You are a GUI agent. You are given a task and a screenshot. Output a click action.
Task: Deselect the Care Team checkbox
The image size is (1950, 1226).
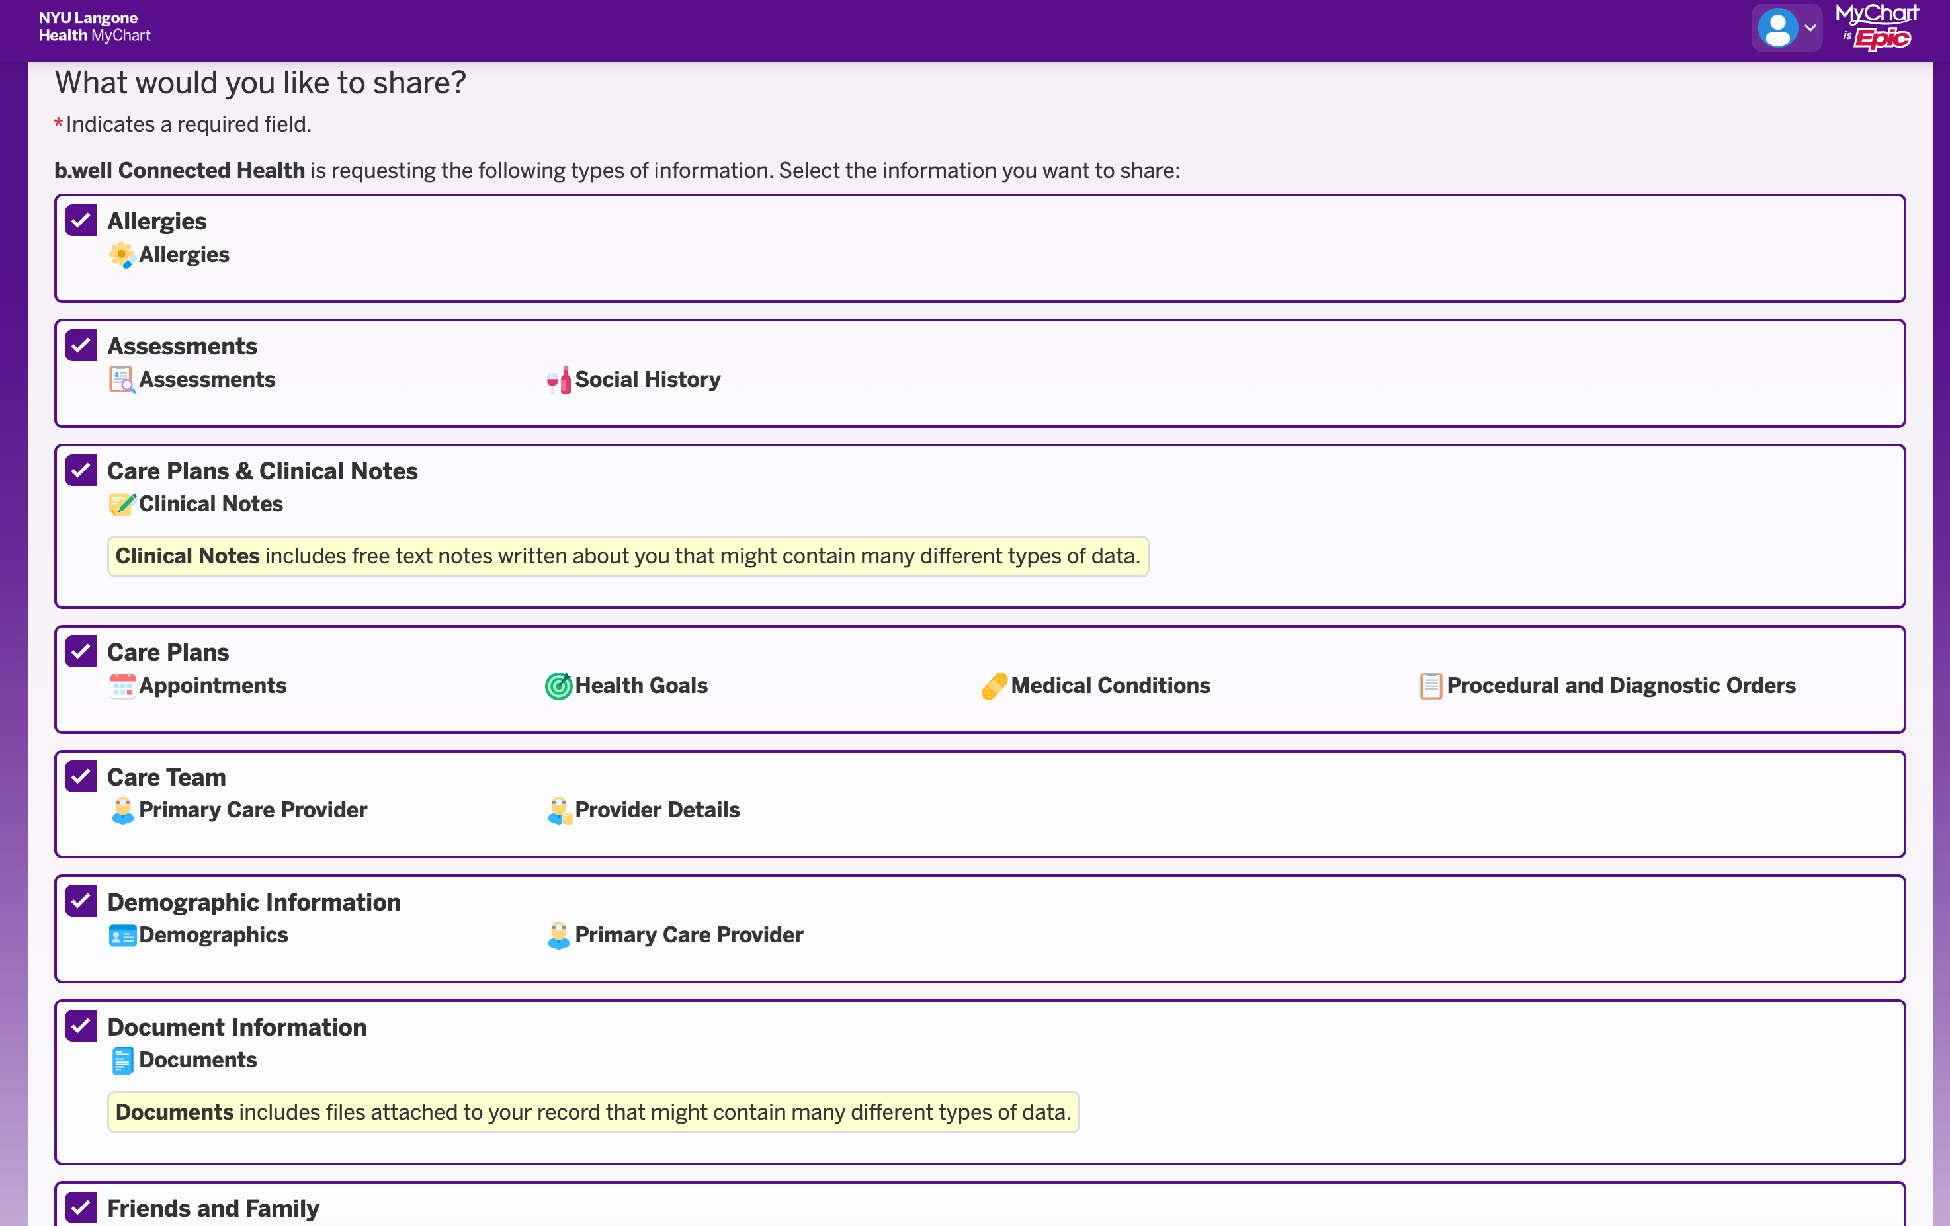pyautogui.click(x=81, y=776)
